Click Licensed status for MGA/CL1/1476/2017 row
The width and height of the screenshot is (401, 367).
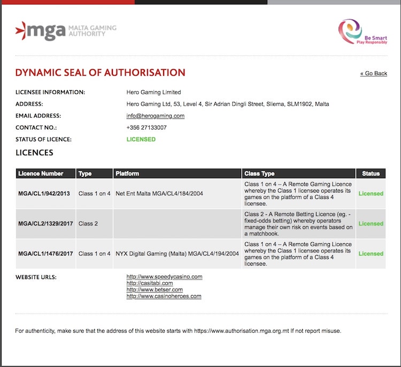(371, 254)
